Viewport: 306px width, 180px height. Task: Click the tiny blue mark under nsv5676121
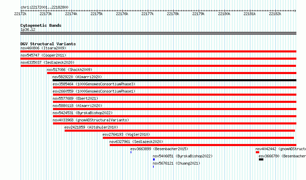coord(153,167)
